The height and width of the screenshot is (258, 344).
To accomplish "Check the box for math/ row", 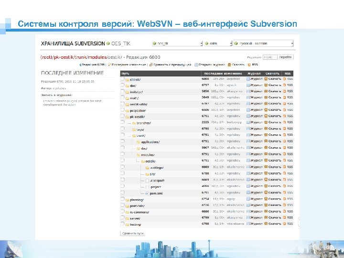I will coord(123,97).
